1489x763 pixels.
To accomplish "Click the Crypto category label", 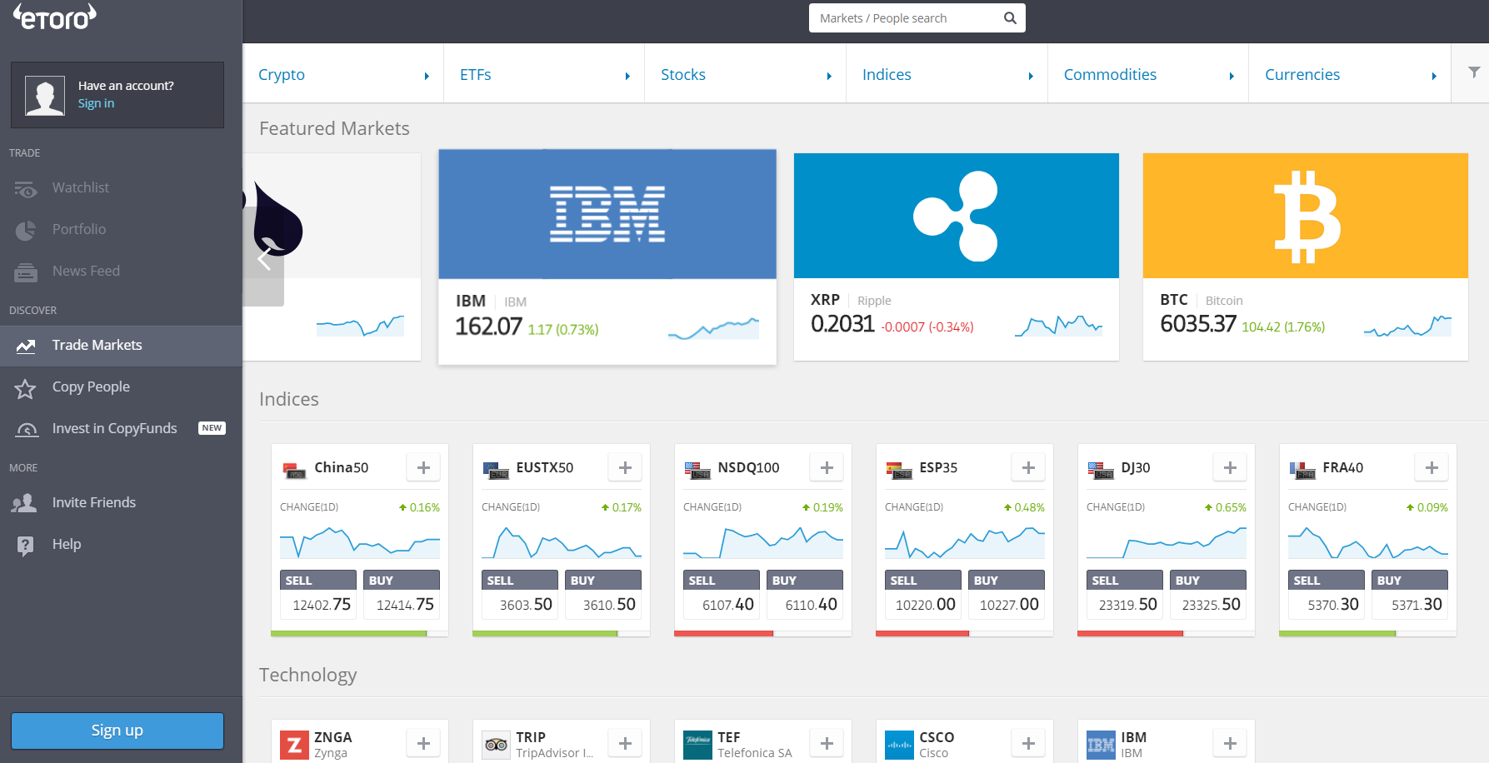I will [282, 75].
